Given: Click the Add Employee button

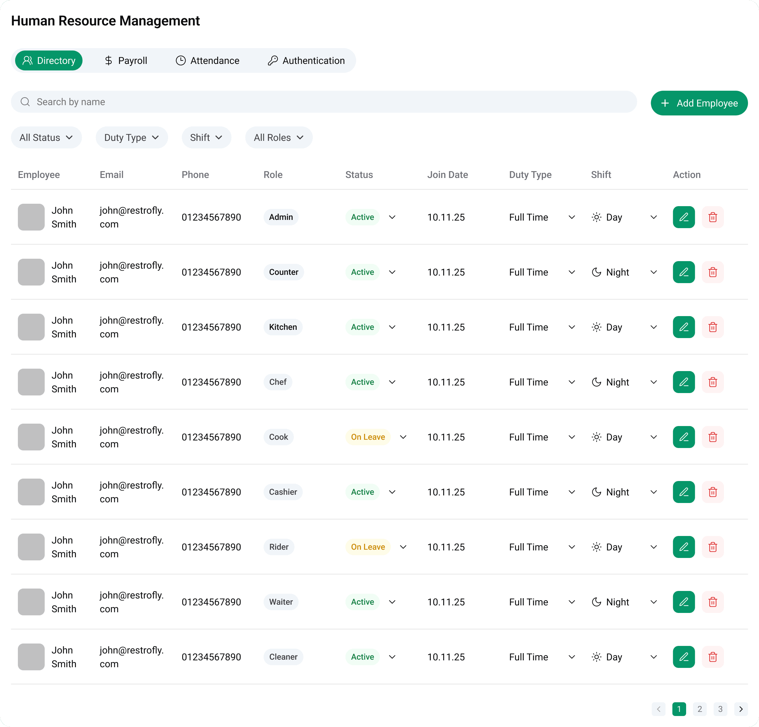Looking at the screenshot, I should point(698,103).
